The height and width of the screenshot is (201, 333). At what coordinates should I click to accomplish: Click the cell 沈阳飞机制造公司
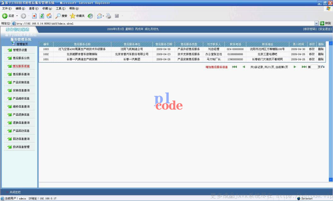pos(132,49)
